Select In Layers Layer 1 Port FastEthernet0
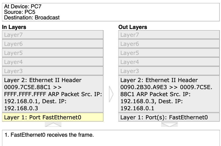Image resolution: width=221 pixels, height=146 pixels. pos(53,117)
